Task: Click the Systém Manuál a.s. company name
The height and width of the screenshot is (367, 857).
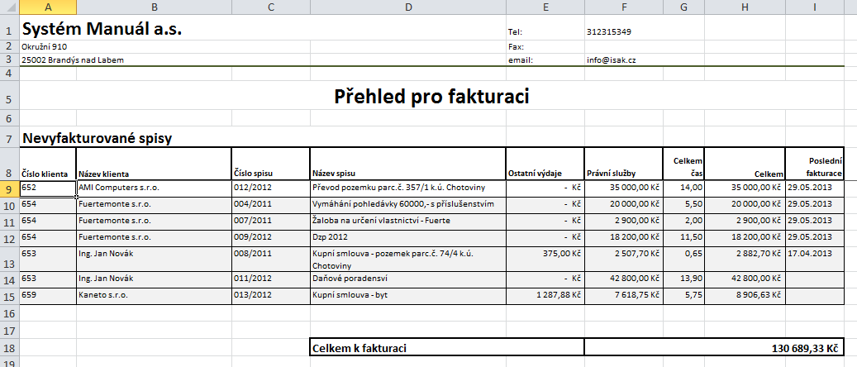Action: 102,28
